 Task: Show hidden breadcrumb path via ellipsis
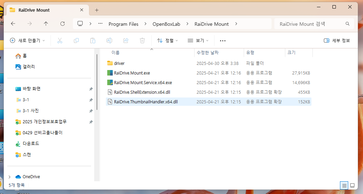tap(100, 23)
